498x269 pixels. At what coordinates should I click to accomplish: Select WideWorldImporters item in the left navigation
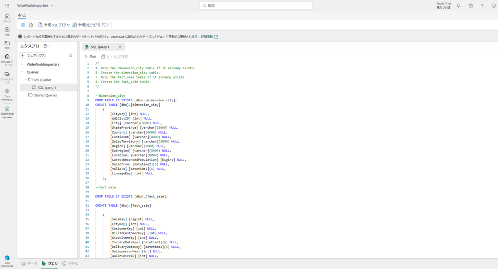7,112
